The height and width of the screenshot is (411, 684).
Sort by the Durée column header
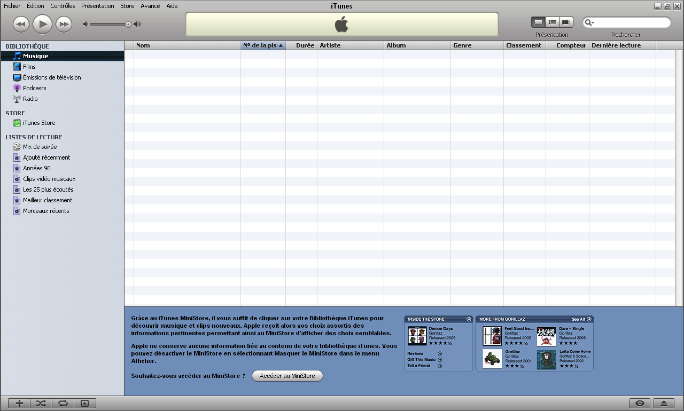[301, 45]
